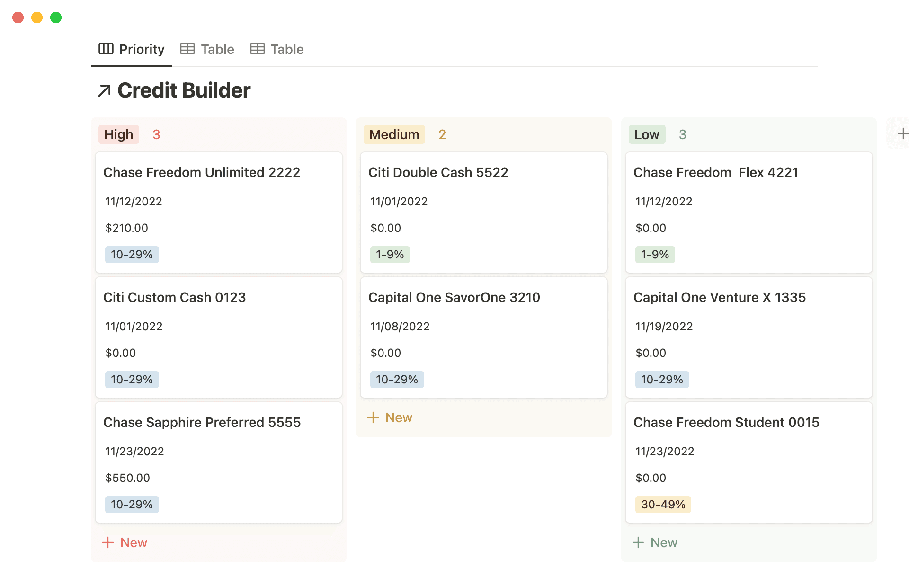Click the 10-29% tag on Capital One SavorOne
The width and height of the screenshot is (909, 568).
click(x=397, y=380)
